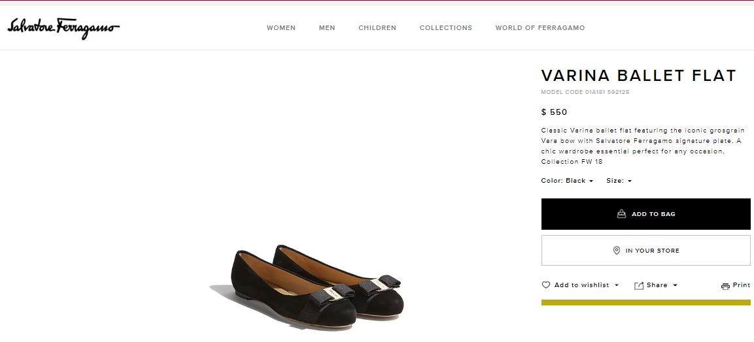Open World of Ferragamo menu
This screenshot has height=342, width=754.
[540, 28]
